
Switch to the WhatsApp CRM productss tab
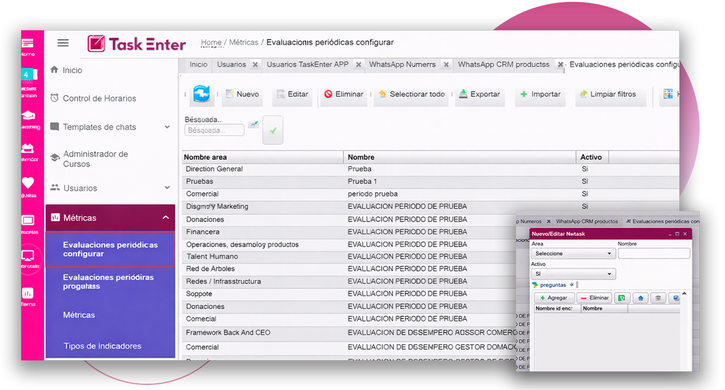pos(502,64)
